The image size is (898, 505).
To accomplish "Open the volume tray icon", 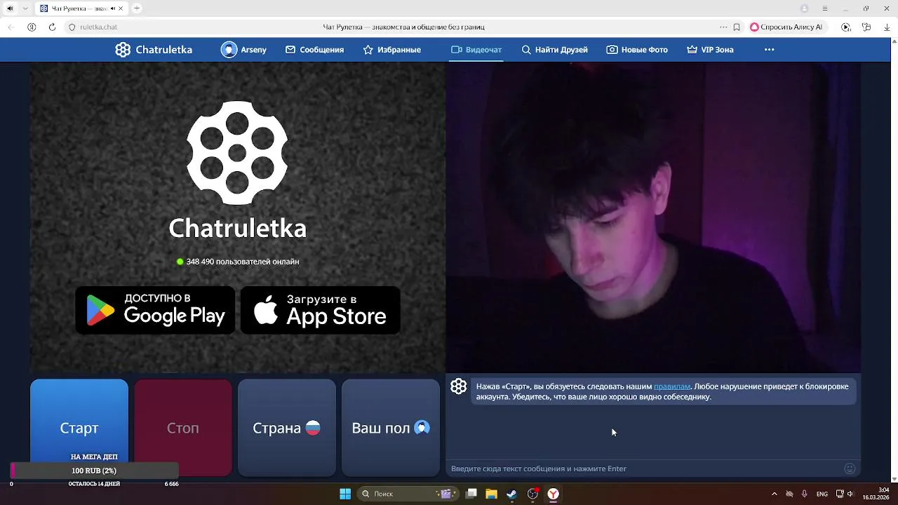I will [x=851, y=494].
